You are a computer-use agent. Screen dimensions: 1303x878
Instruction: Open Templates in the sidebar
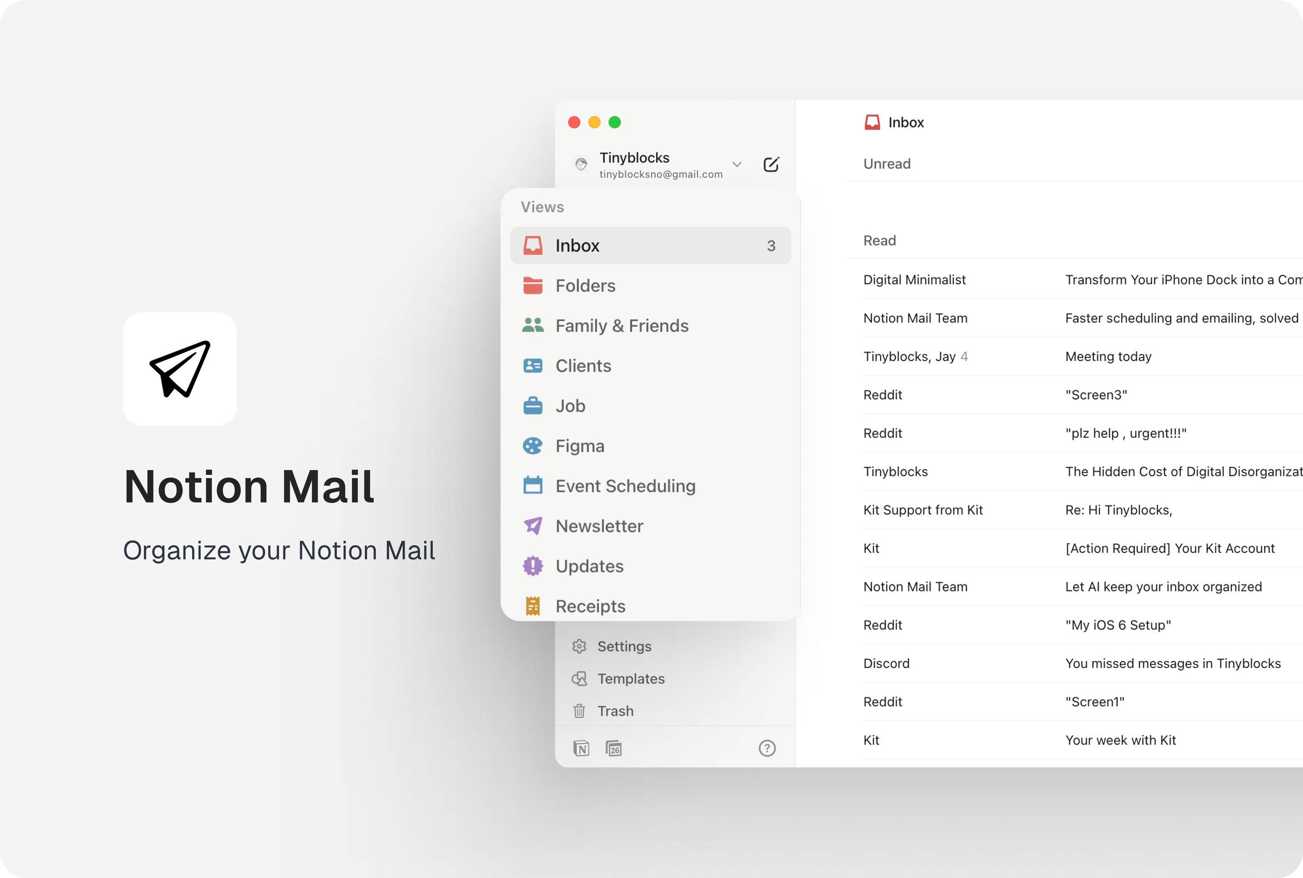point(674,679)
